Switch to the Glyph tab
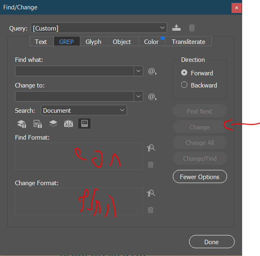This screenshot has width=260, height=256. coord(93,42)
